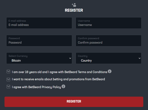
Task: Open the Privacy Policy info icon
Action: [x=63, y=86]
